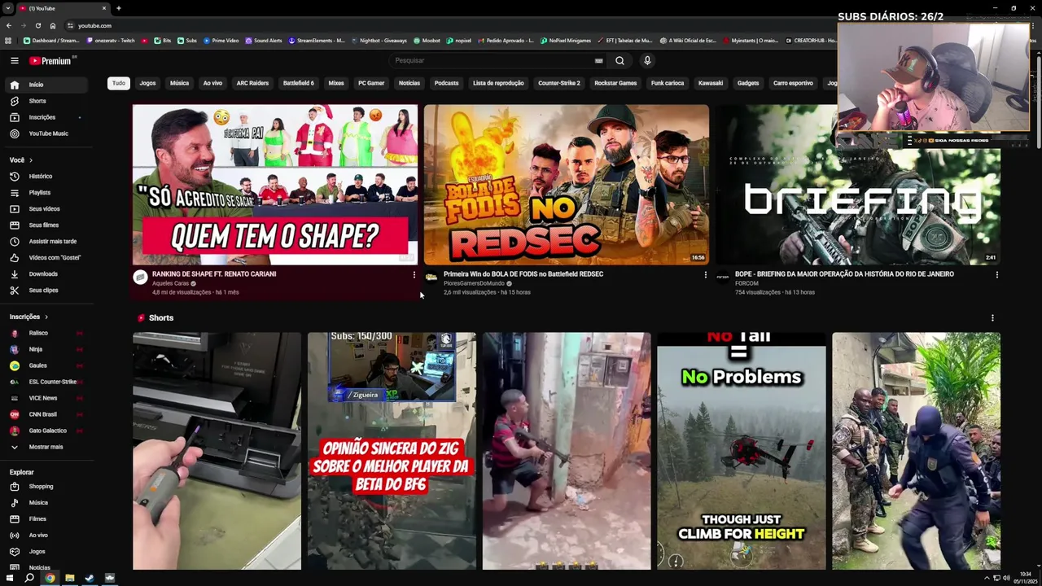Open the Nightbot - Giveaways bookmark
1042x586 pixels.
(379, 41)
